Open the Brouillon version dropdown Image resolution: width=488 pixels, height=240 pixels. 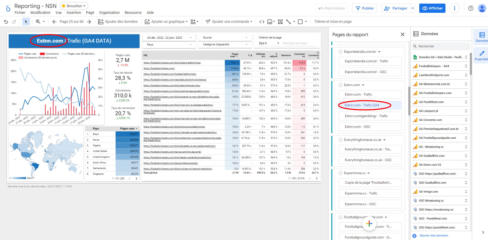(x=74, y=6)
